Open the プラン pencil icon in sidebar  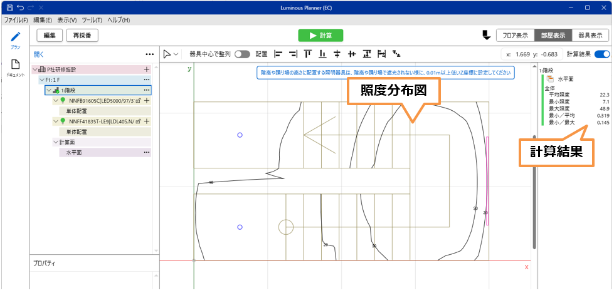click(x=15, y=38)
